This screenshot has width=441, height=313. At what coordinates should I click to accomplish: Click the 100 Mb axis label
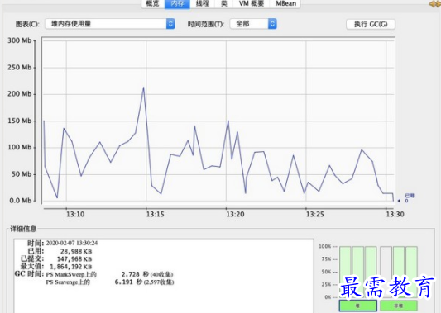click(x=19, y=147)
